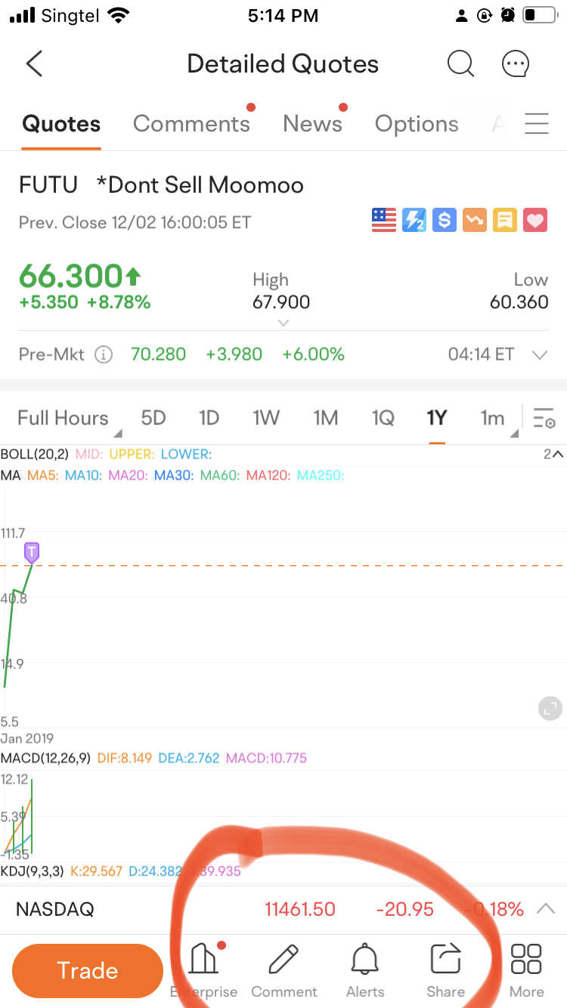The image size is (567, 1008).
Task: Tap the NASDAQ value 11461.50
Action: point(299,909)
